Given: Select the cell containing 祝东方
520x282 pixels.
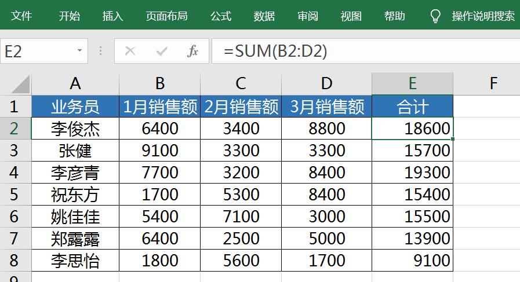Looking at the screenshot, I should 75,194.
